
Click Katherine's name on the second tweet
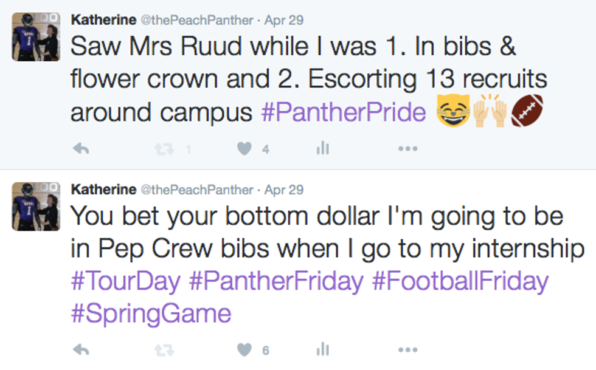coord(103,190)
